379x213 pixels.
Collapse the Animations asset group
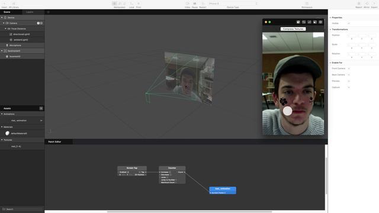pyautogui.click(x=2, y=114)
